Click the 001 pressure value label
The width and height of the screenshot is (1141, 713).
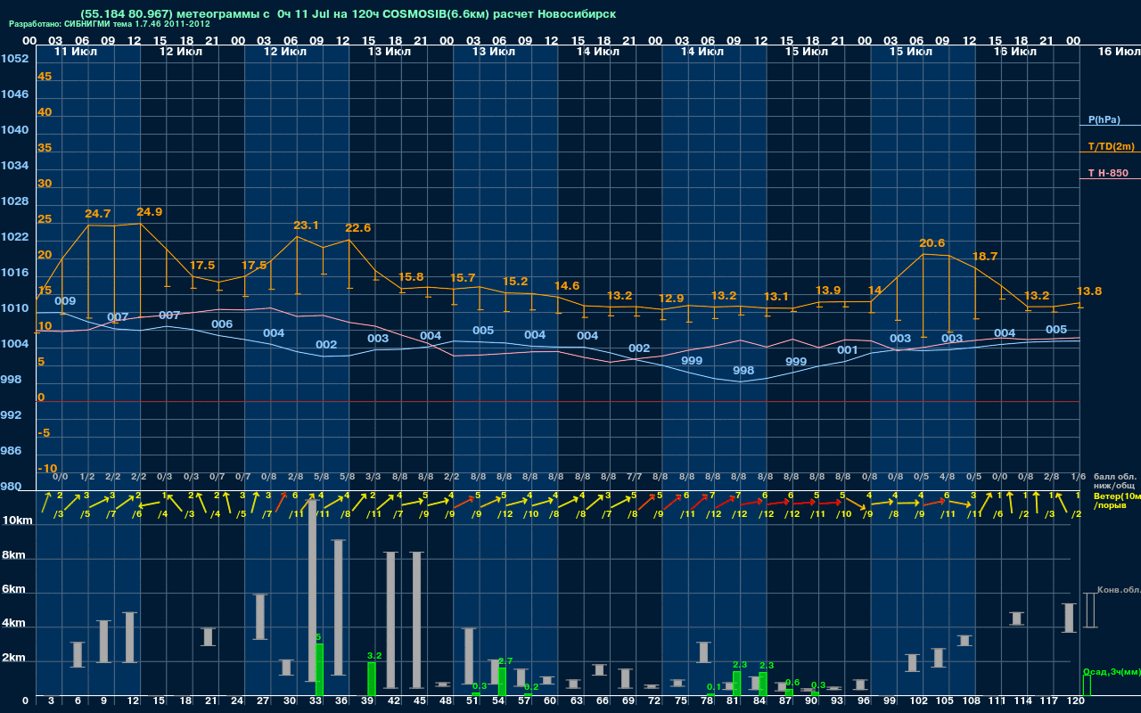point(848,350)
